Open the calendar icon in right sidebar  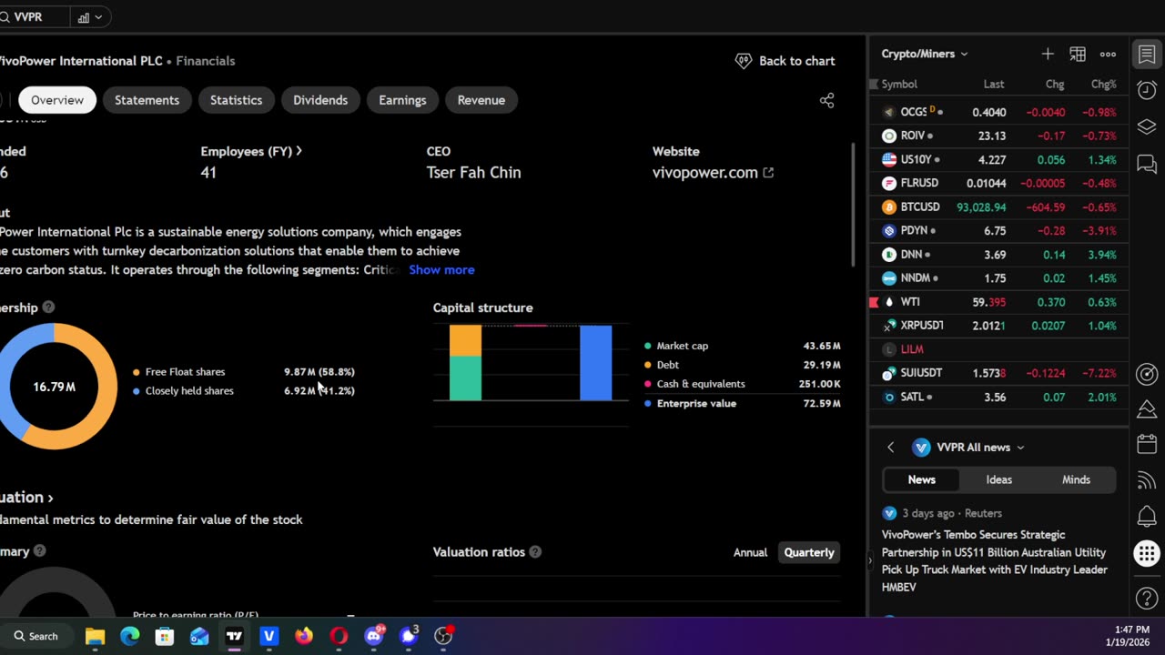[x=1147, y=445]
